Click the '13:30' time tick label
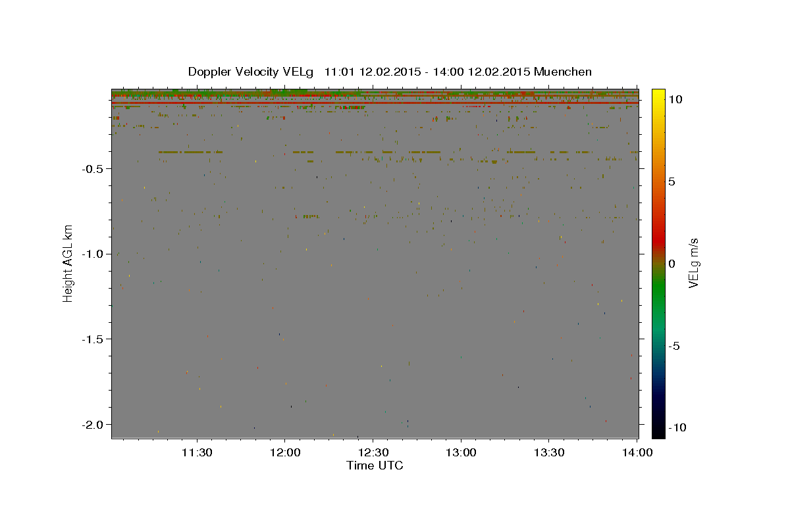Screen dimensions: 790x526 click(x=548, y=452)
